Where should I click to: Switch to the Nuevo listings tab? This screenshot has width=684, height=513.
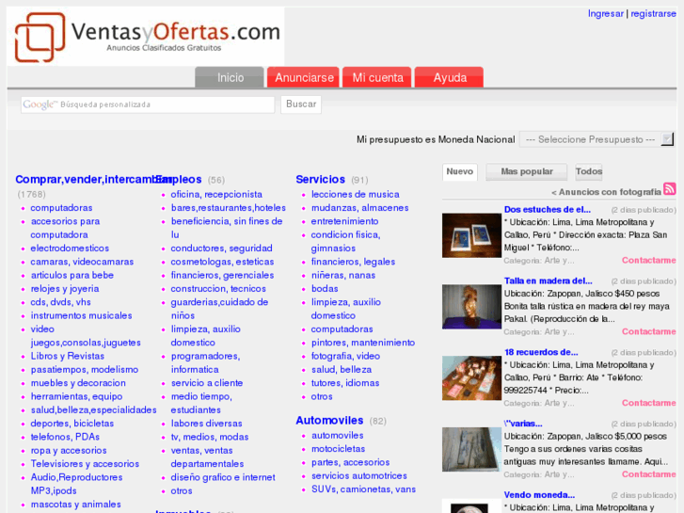(460, 171)
